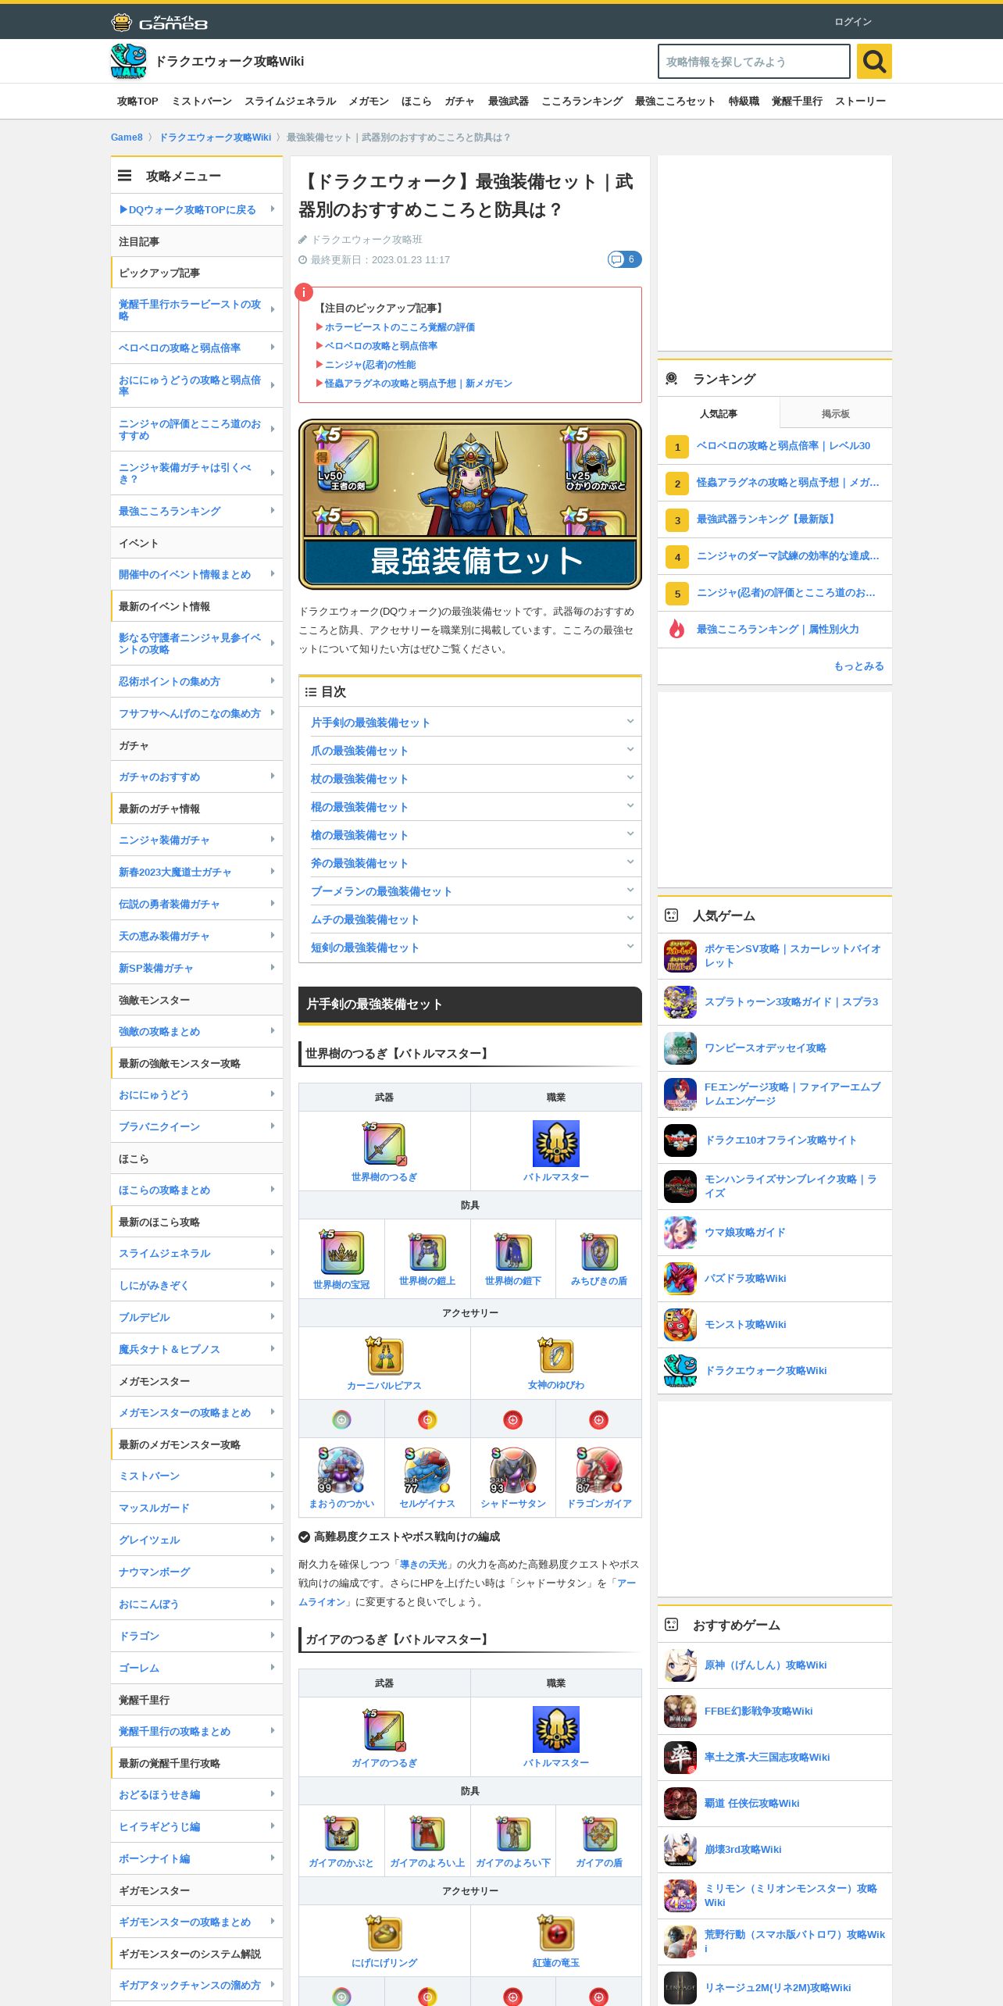
Task: Click the first バトルマスター job icon
Action: [556, 1144]
